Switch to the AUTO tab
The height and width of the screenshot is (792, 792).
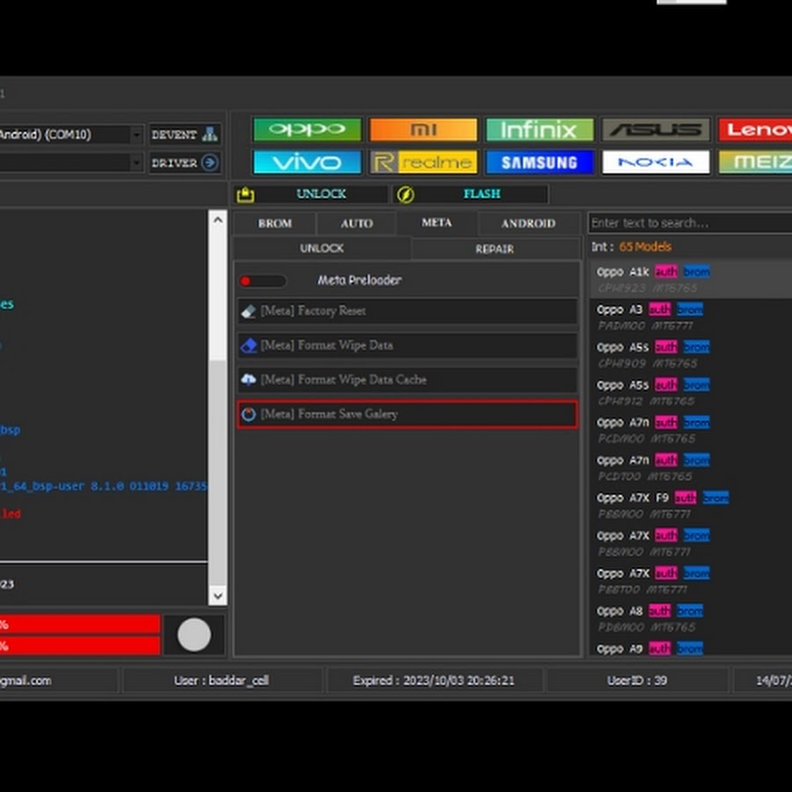tap(356, 224)
